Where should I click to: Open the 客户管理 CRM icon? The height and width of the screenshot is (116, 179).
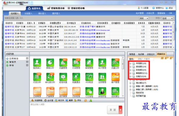point(115,77)
